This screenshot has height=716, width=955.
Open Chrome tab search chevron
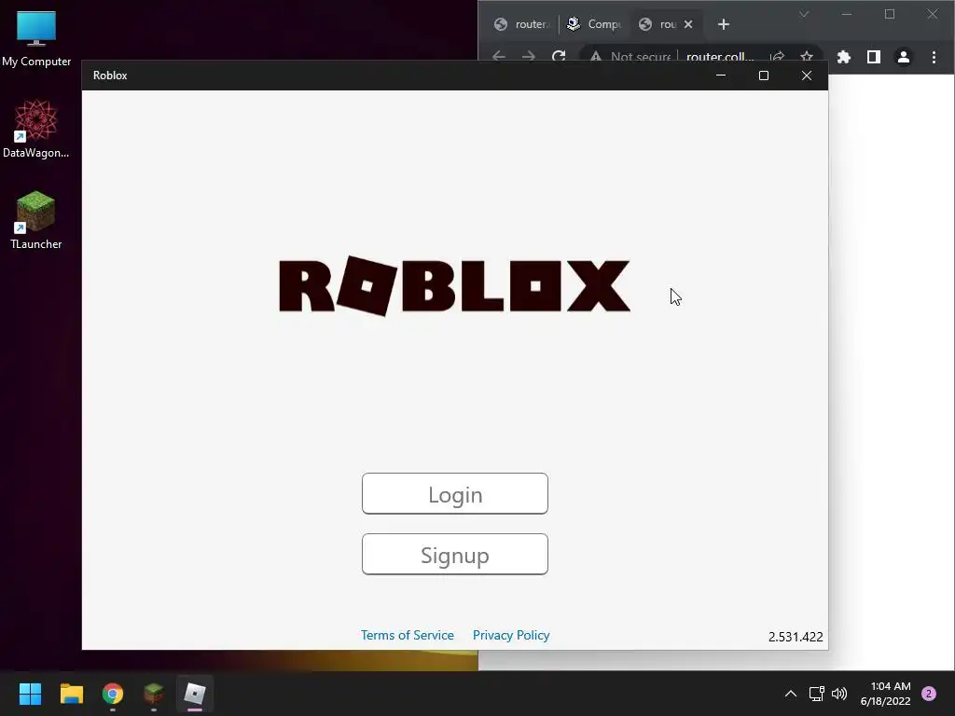click(x=804, y=14)
